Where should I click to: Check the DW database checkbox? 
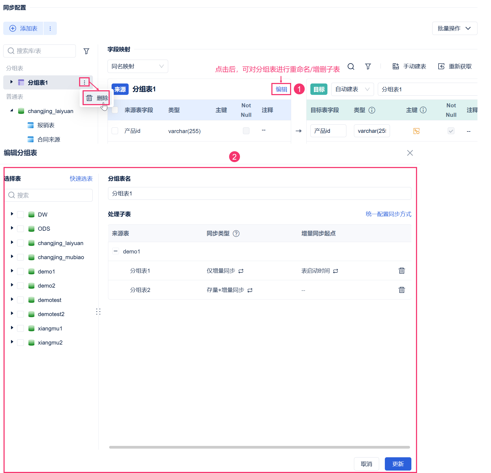tap(20, 214)
